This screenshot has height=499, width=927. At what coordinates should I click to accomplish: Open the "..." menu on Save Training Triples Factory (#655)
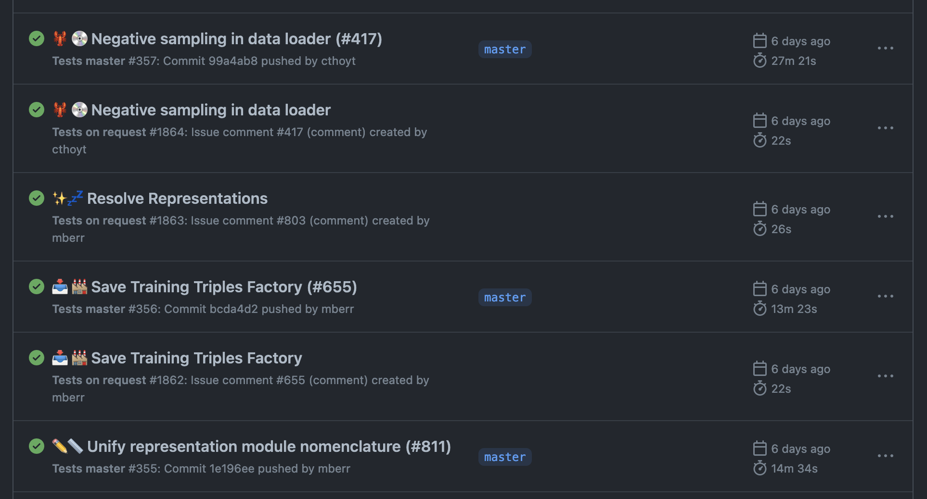point(887,296)
